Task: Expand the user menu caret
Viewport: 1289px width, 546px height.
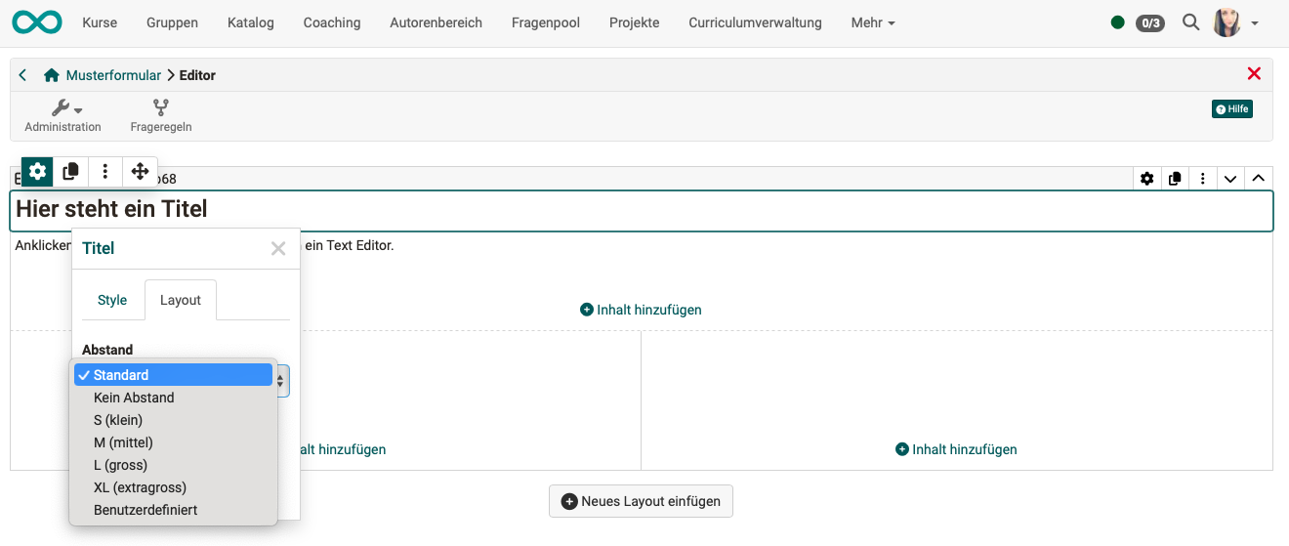Action: (x=1255, y=23)
